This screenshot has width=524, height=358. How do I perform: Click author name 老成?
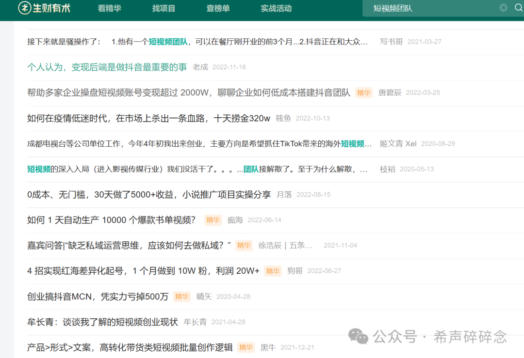click(201, 67)
